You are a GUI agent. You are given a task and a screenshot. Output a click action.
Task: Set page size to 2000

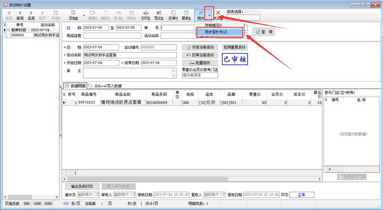(x=49, y=203)
